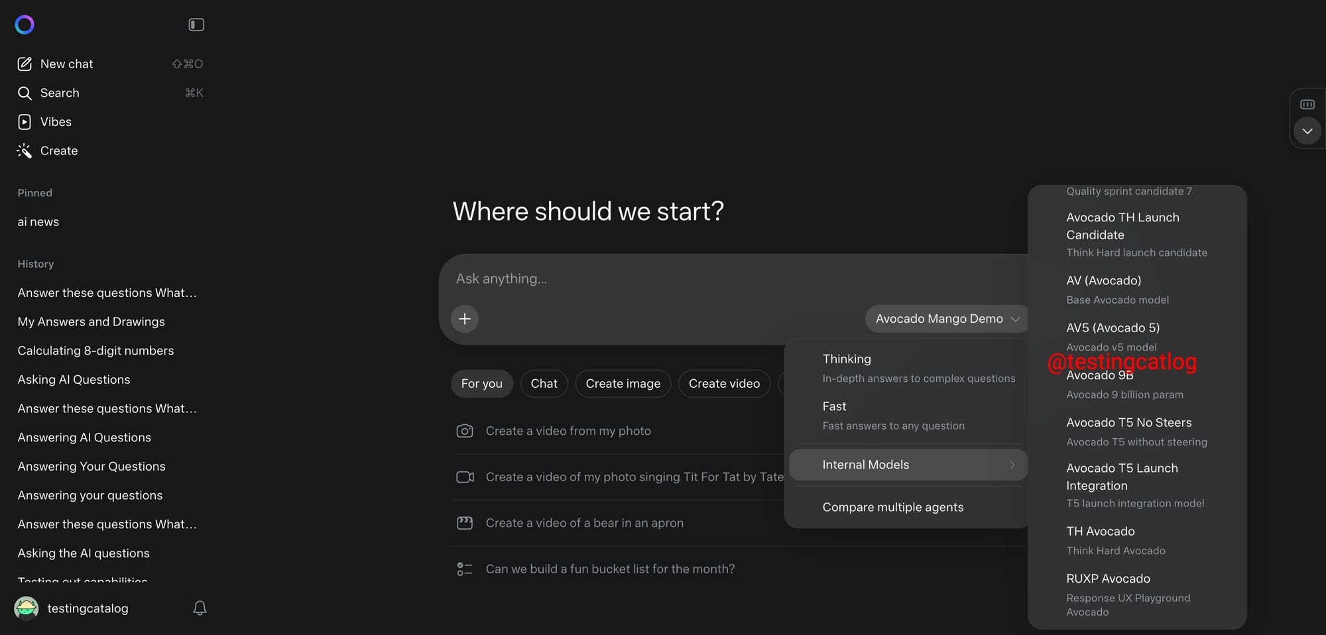Image resolution: width=1326 pixels, height=635 pixels.
Task: Click the New chat pencil icon
Action: (x=25, y=64)
